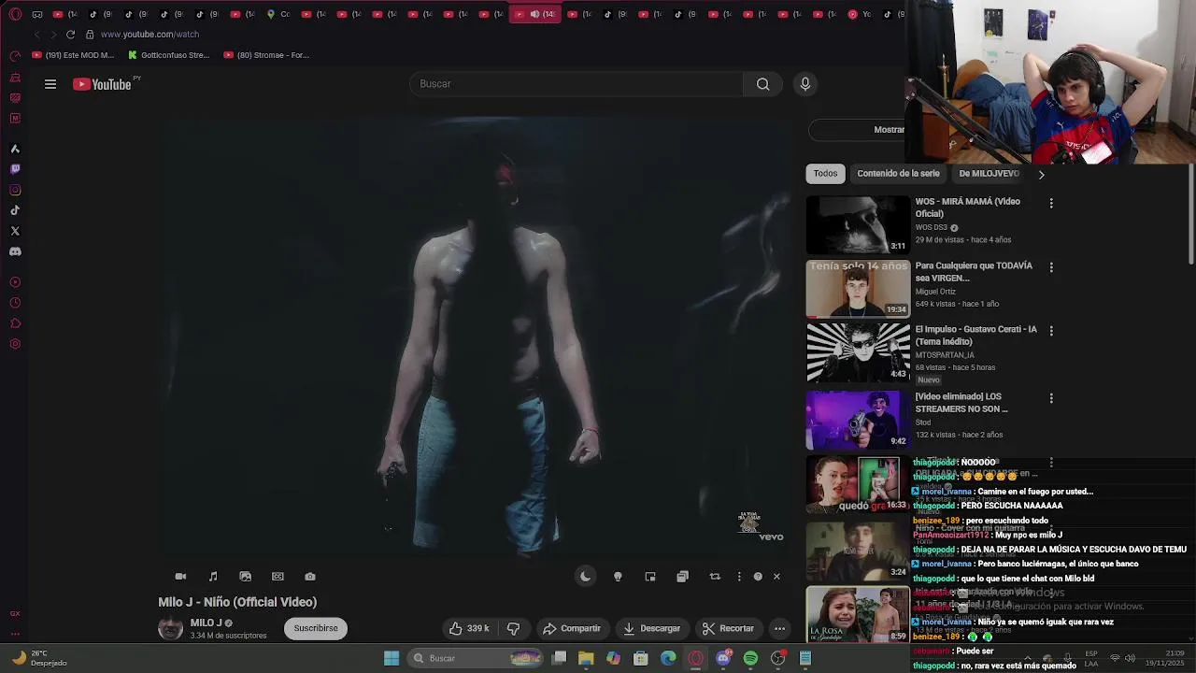The width and height of the screenshot is (1196, 673).
Task: Open X (Twitter) in the Opera sidebar
Action: point(15,231)
